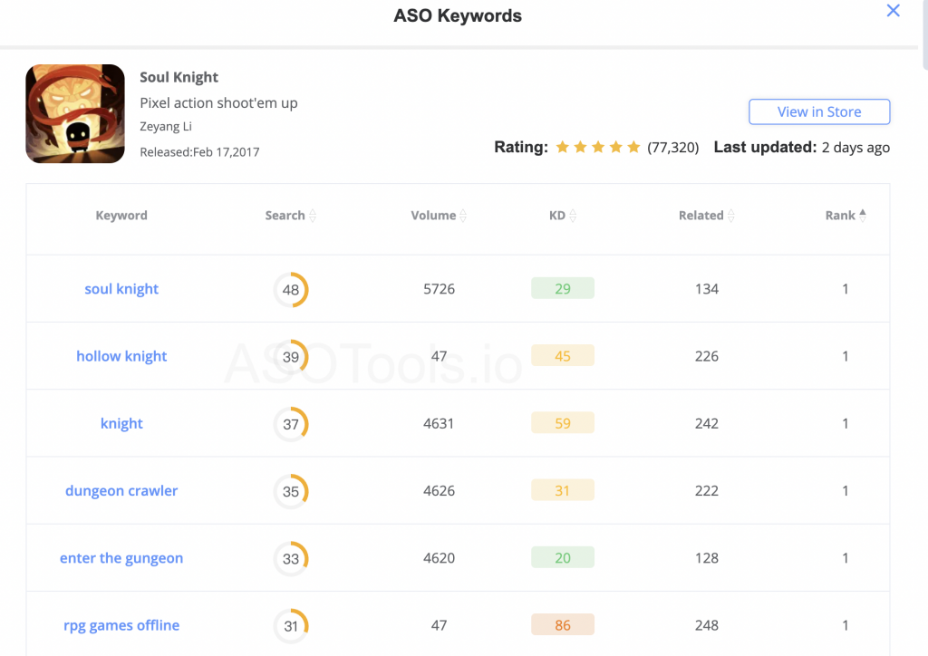Click the search score 35 gauge
This screenshot has height=656, width=928.
pos(291,491)
